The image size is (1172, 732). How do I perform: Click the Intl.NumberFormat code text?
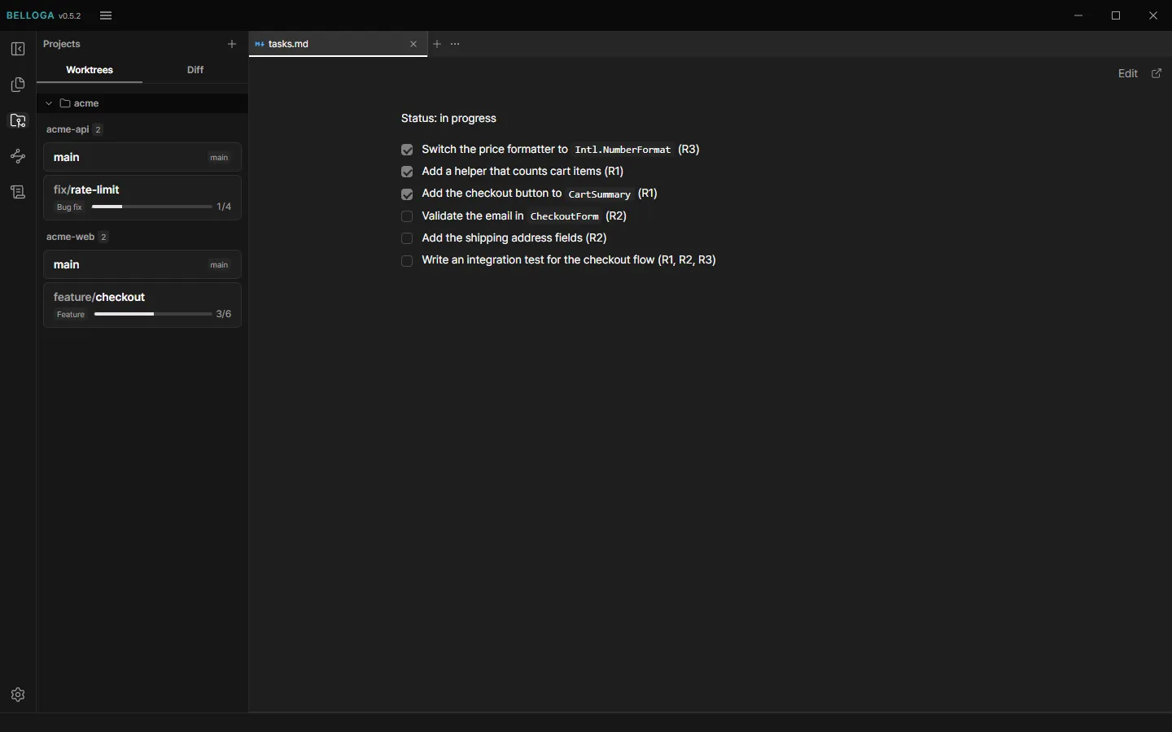(x=623, y=150)
